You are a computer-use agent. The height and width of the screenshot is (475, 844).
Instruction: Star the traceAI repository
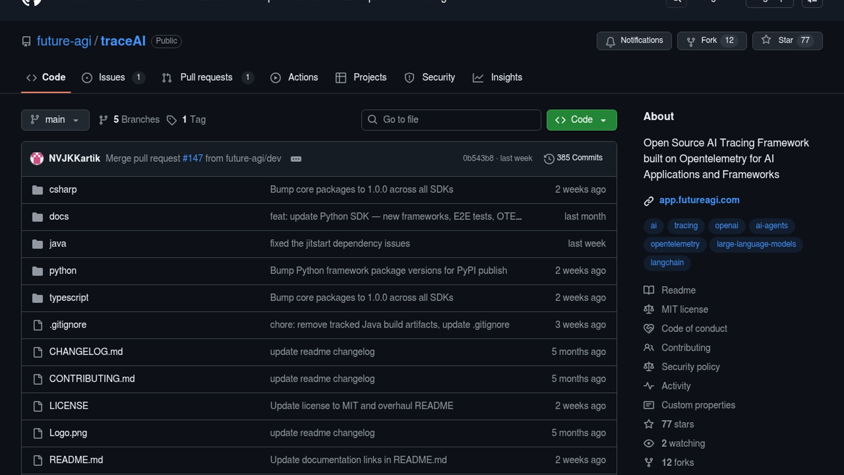[787, 40]
